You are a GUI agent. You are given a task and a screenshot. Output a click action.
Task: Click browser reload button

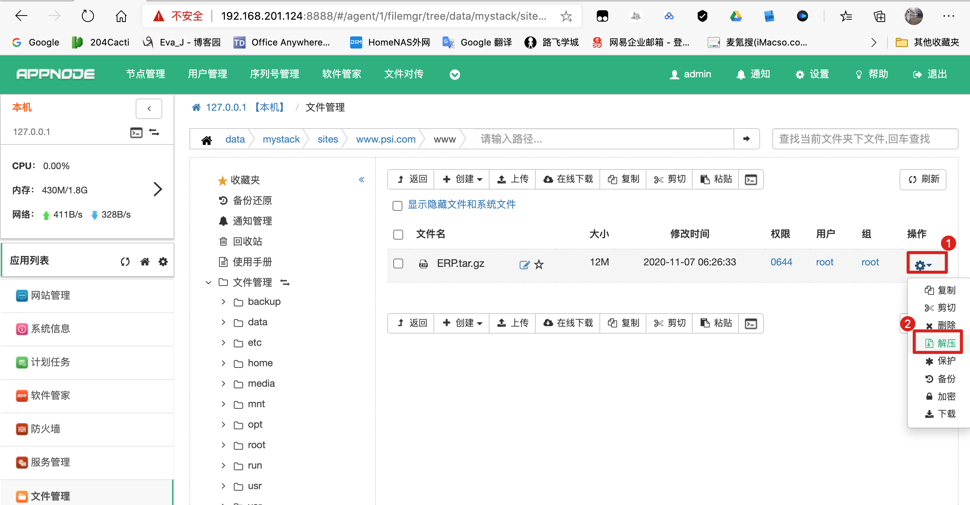tap(88, 16)
